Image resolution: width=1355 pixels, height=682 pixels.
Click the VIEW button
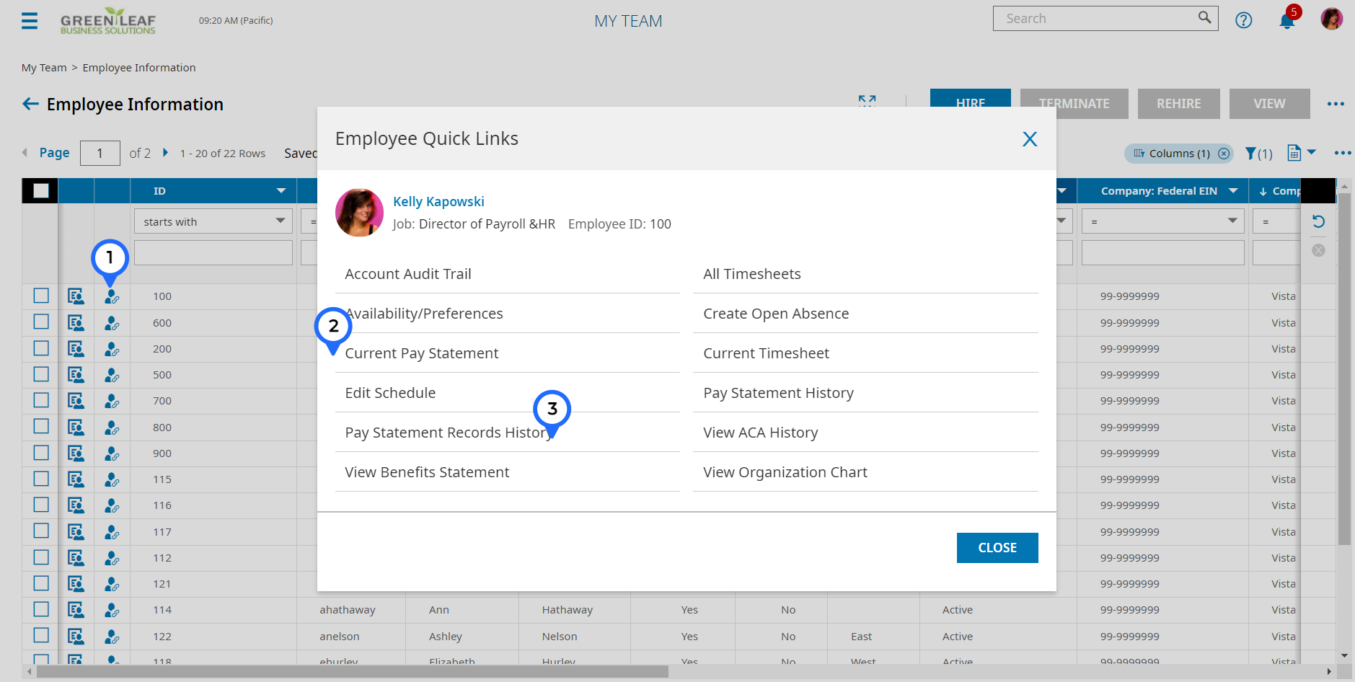tap(1270, 104)
